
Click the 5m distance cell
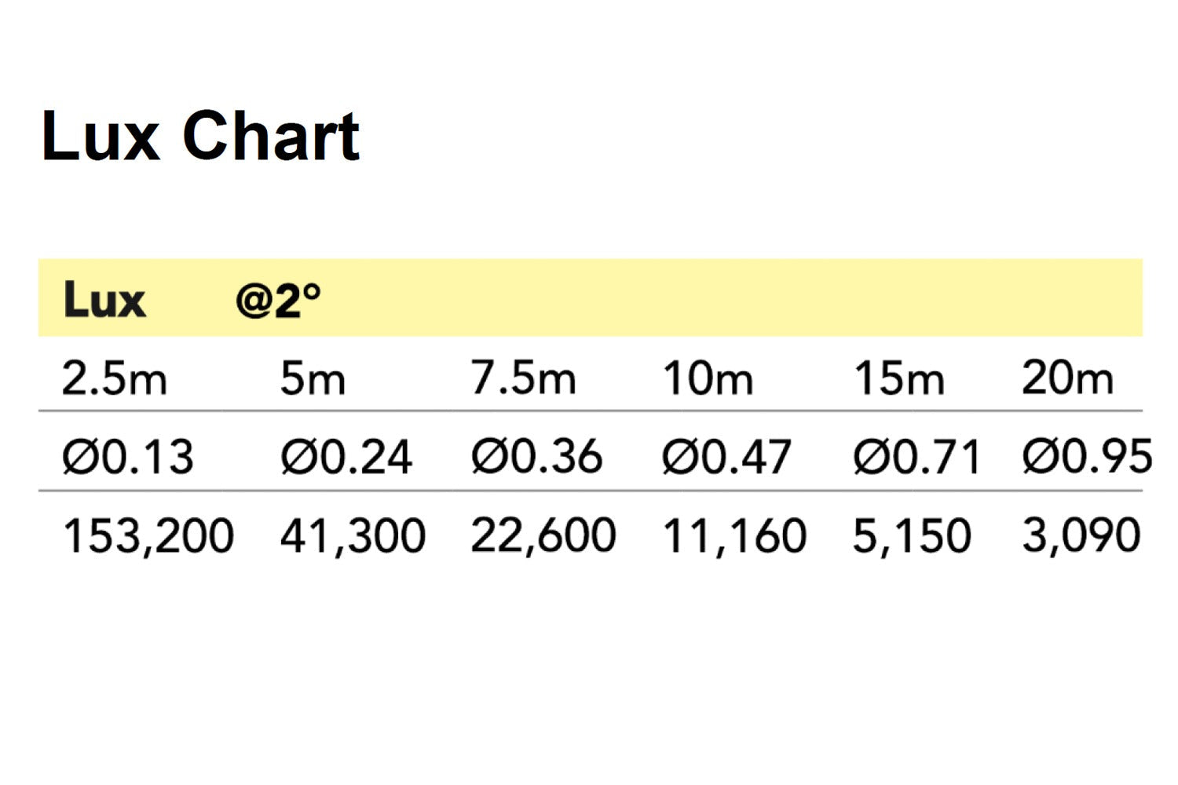(x=313, y=378)
